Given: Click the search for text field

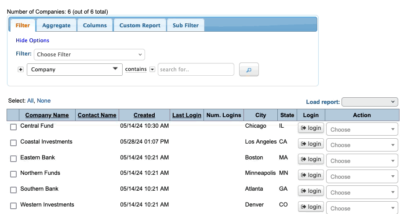Looking at the screenshot, I should 196,70.
